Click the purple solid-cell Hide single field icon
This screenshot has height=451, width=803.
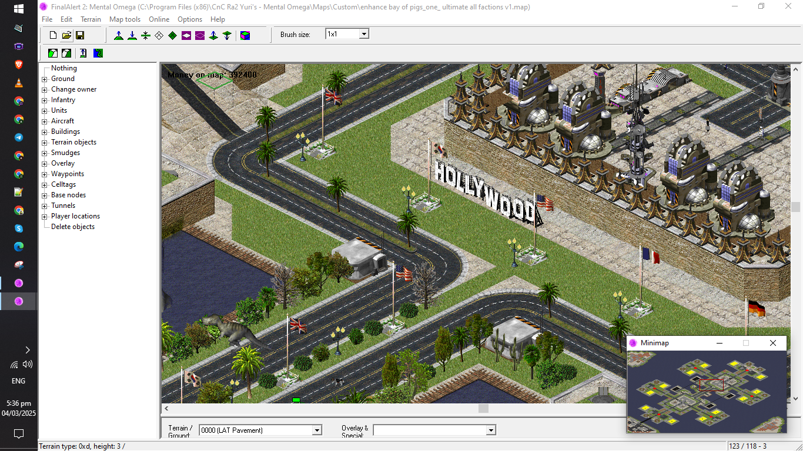tap(186, 35)
